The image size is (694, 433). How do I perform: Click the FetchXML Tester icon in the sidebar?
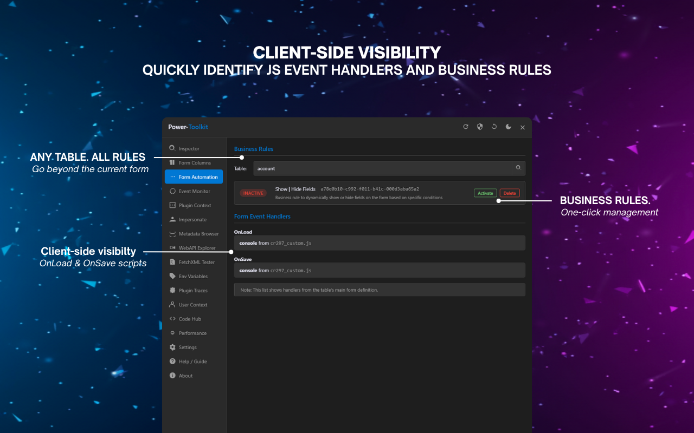tap(172, 262)
